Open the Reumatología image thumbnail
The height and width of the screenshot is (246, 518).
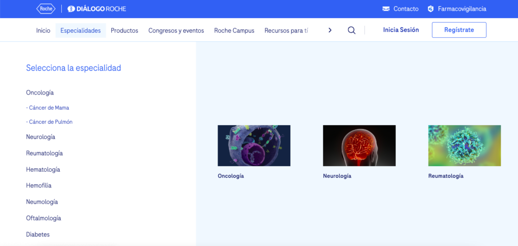pyautogui.click(x=464, y=145)
